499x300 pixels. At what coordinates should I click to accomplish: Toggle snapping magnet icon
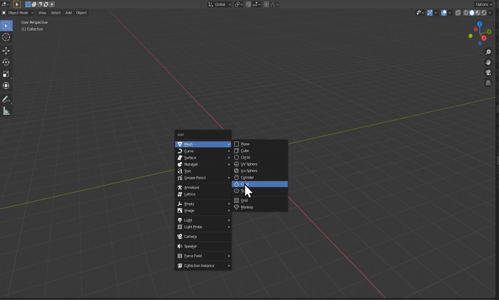pyautogui.click(x=248, y=4)
